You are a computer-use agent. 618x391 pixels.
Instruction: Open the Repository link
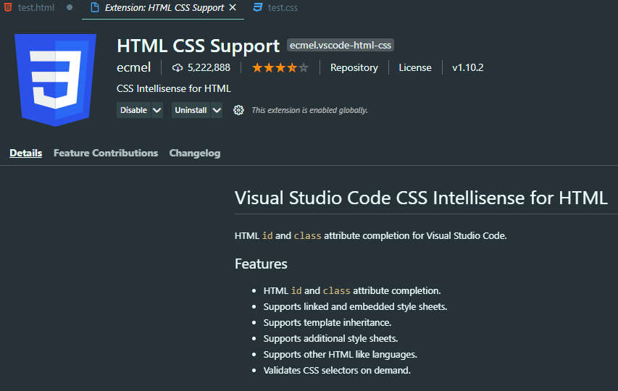tap(354, 68)
